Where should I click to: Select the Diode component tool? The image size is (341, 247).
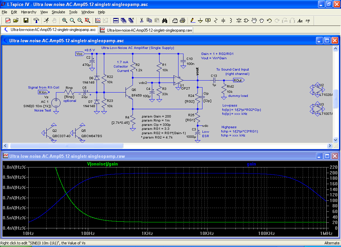click(x=239, y=20)
